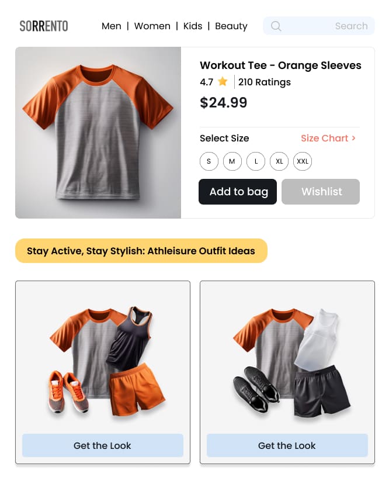Choose size L
Screen dimensions: 389x491
256,161
